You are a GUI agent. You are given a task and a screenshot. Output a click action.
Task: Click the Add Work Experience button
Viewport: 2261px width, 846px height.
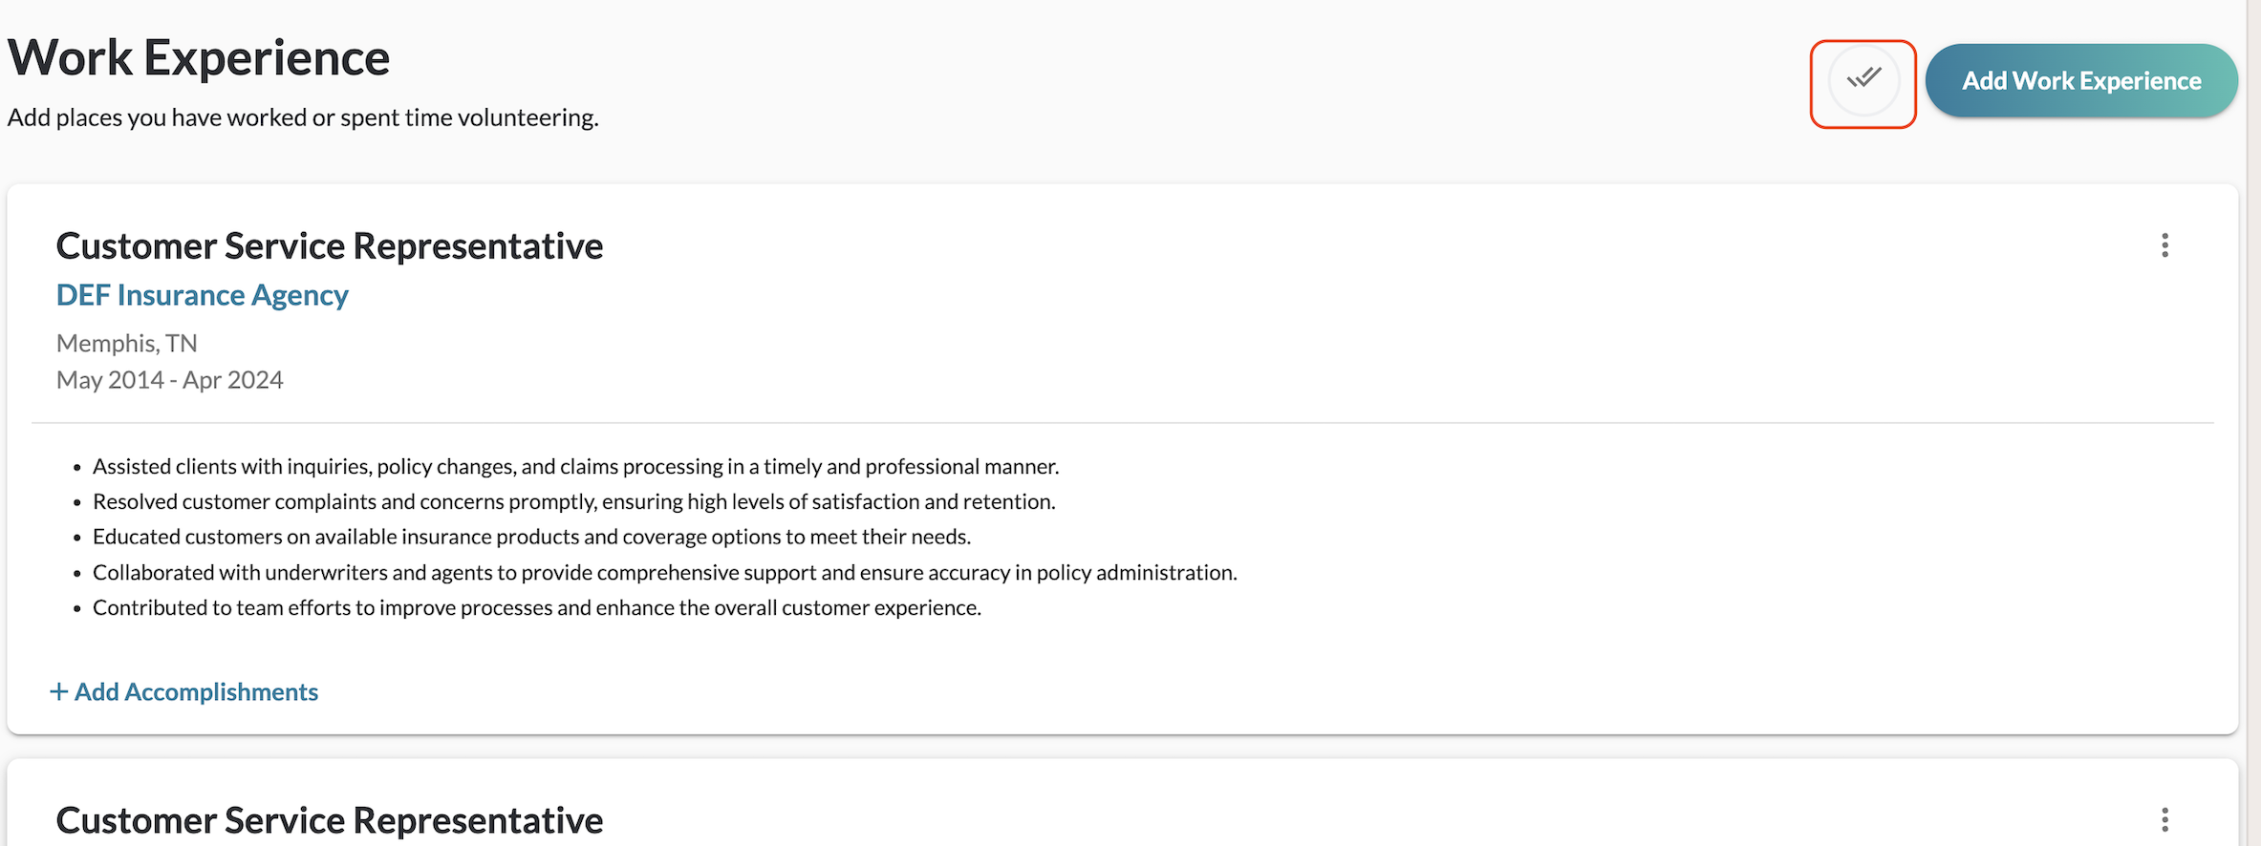pos(2080,81)
